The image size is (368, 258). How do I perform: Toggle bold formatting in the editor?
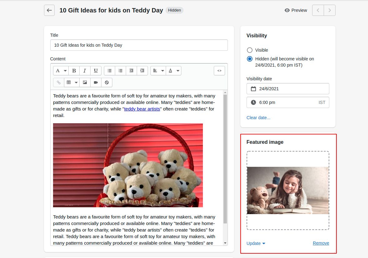[x=74, y=71]
